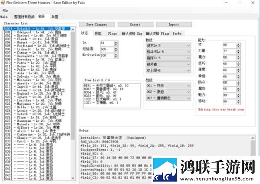Click the 经验值 spinner arrows
Image resolution: width=260 pixels, height=184 pixels.
[116, 49]
